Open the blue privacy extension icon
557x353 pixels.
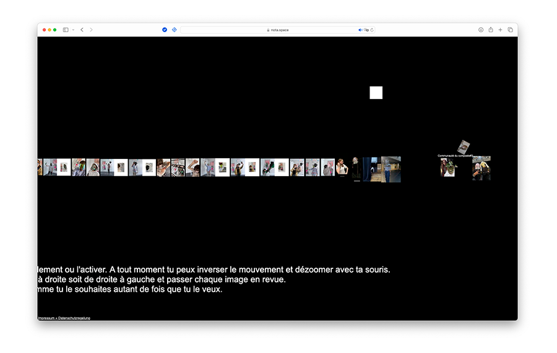pyautogui.click(x=174, y=30)
